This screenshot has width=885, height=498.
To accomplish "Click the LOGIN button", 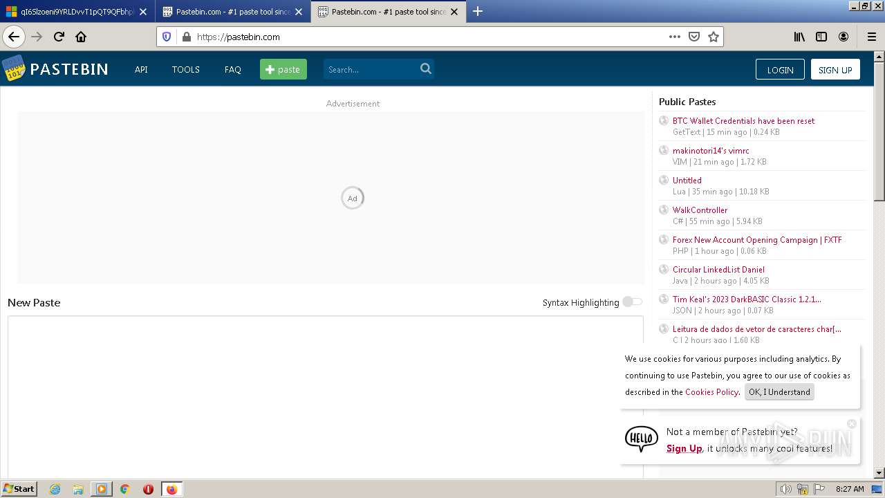I will [x=780, y=69].
